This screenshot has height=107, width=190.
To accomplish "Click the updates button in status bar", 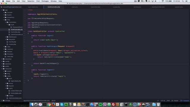I will point(185,101).
